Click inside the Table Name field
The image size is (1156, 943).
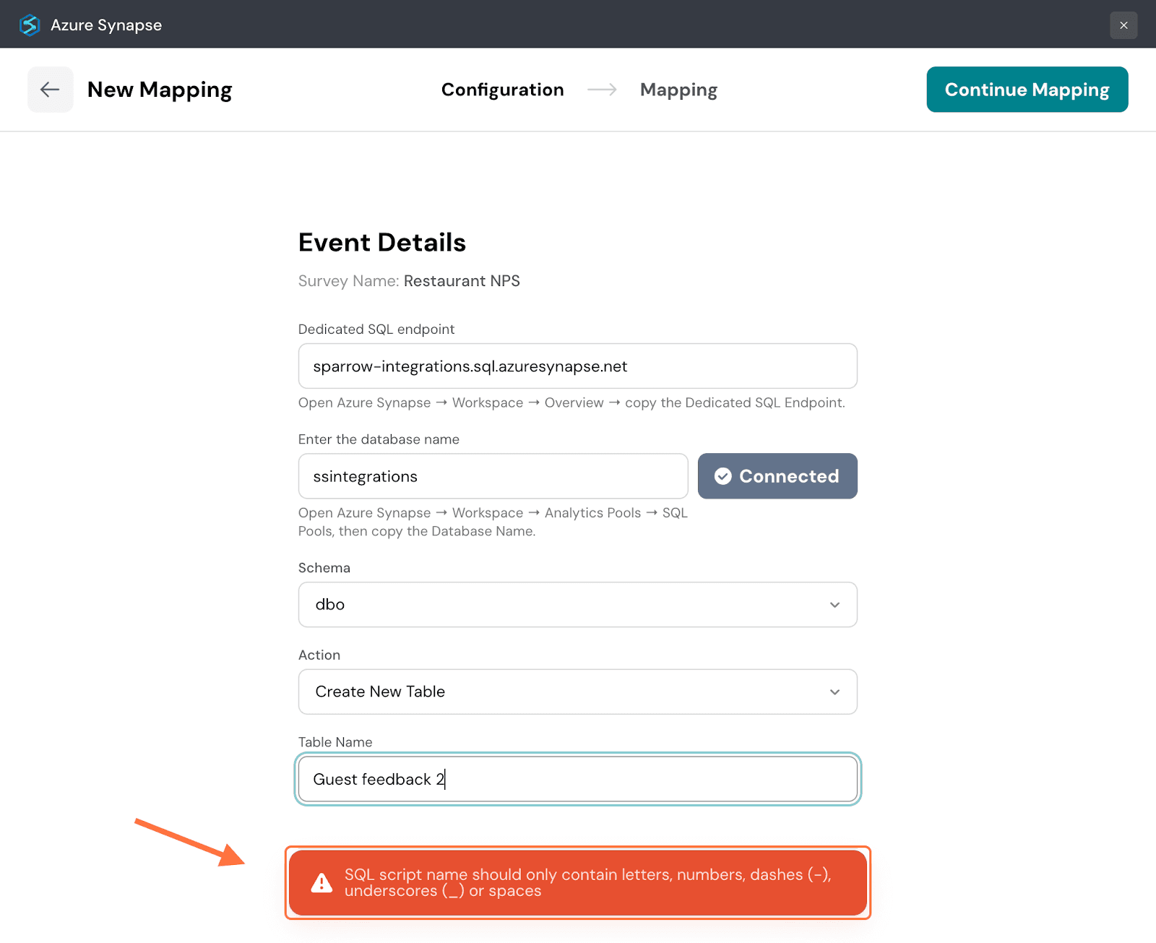click(x=577, y=779)
